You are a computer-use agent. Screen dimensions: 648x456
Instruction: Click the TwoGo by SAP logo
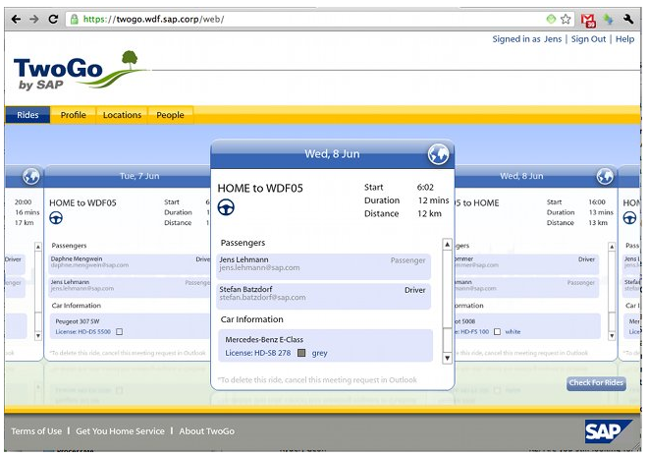pos(79,71)
